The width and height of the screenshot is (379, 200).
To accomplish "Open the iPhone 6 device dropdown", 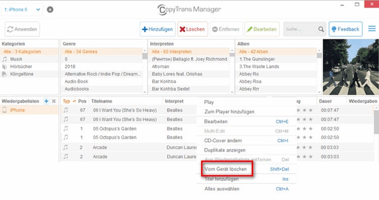I will 22,10.
